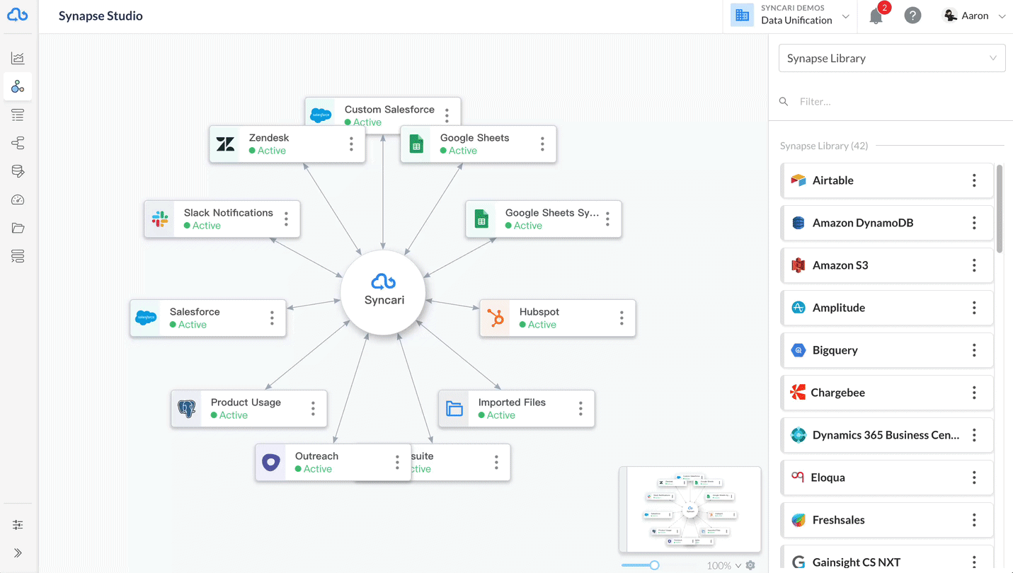Screen dimensions: 1013x573
Task: Open the 100% zoom level dropdown
Action: pyautogui.click(x=723, y=565)
